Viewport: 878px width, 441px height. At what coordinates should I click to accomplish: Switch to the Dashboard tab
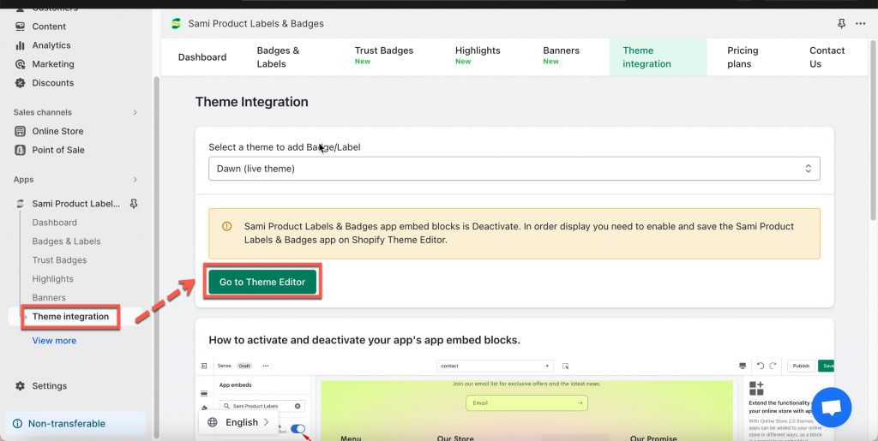(x=202, y=57)
